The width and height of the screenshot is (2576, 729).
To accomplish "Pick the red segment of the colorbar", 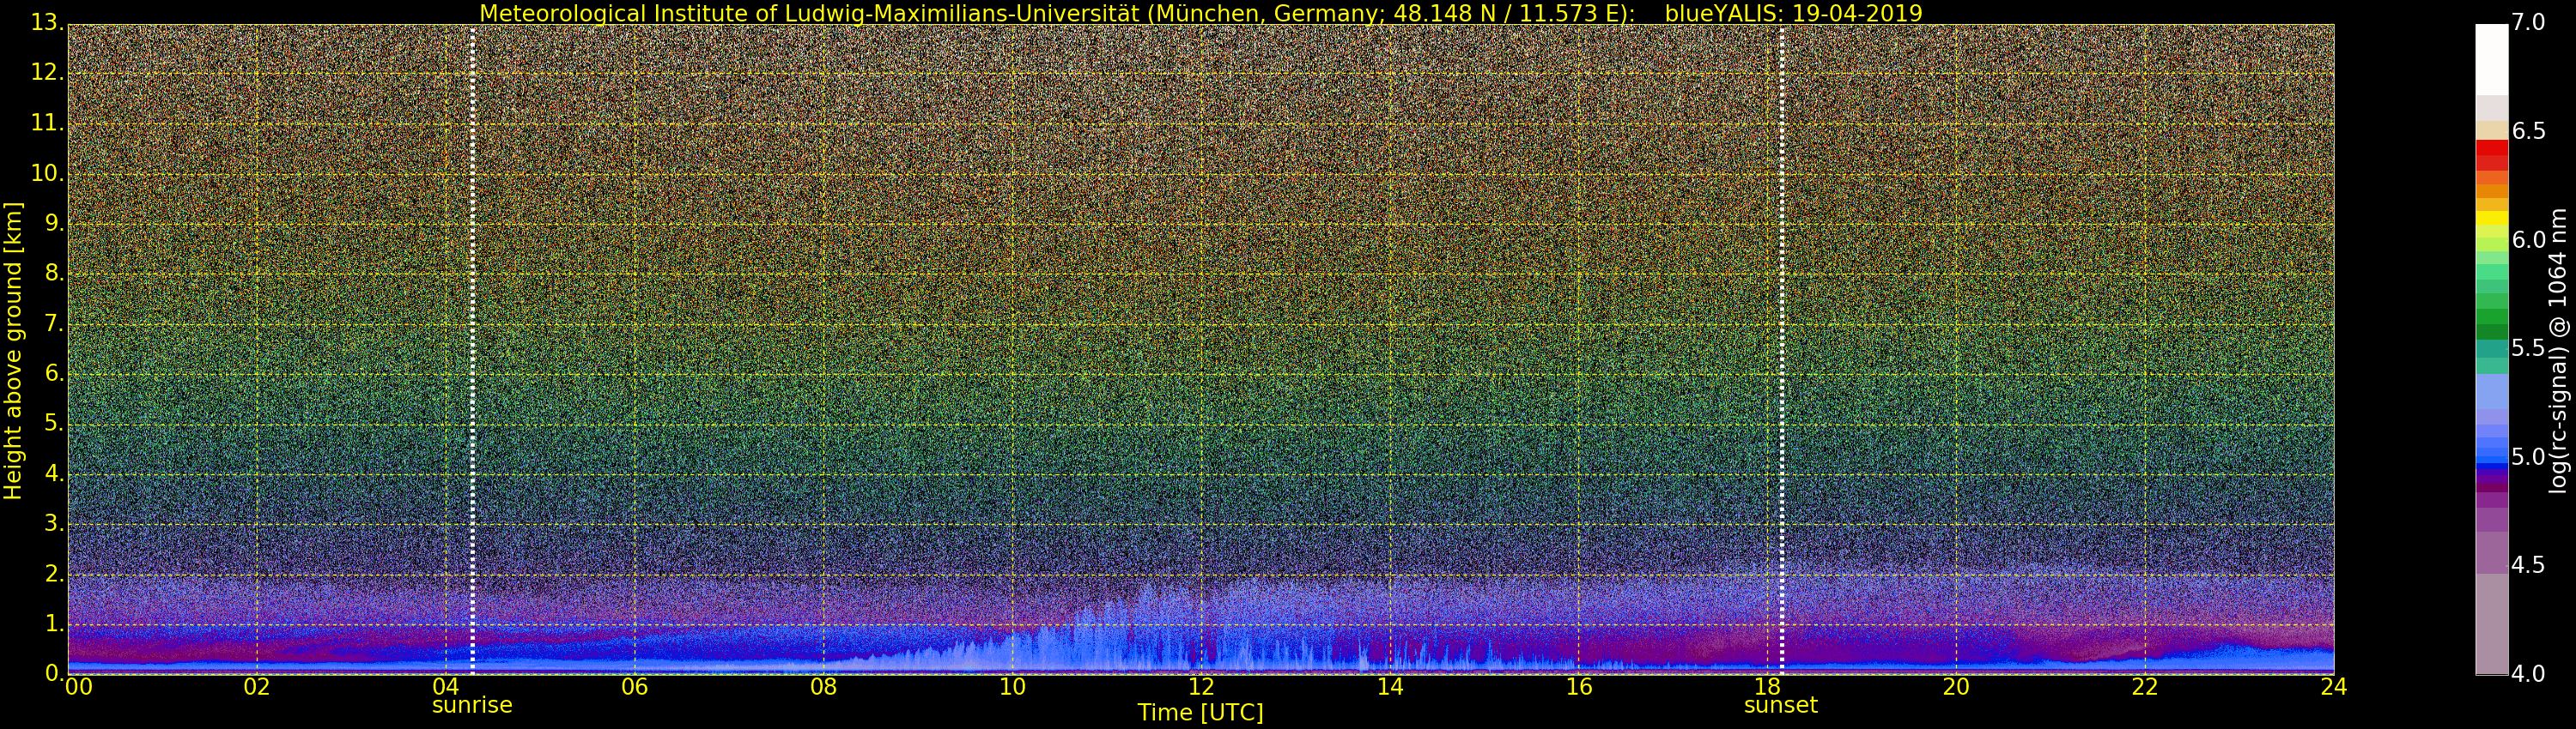I will click(2492, 148).
